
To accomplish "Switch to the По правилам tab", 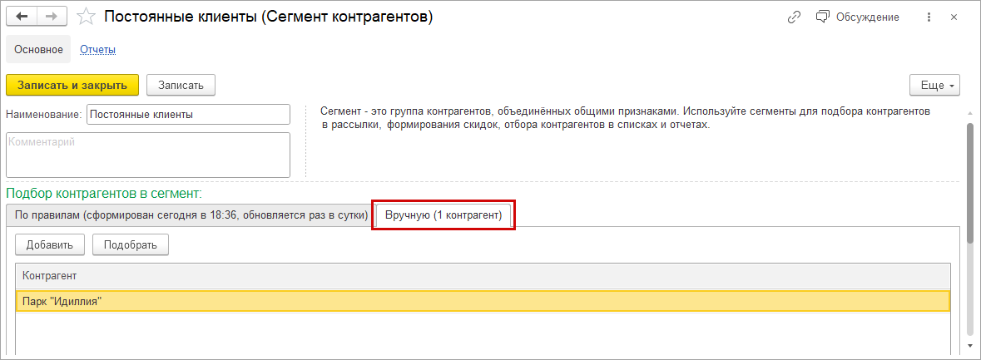I will point(191,215).
